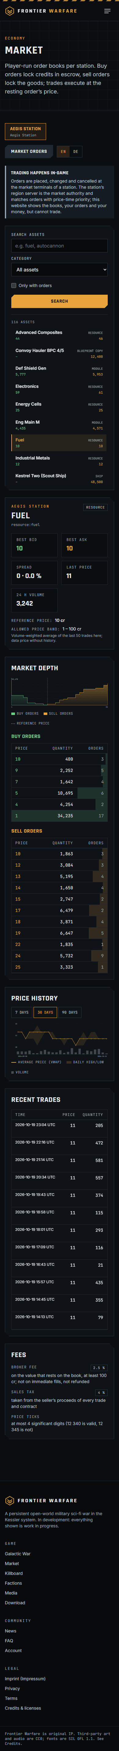Focus the Search Assets input field
Viewport: 119px width, 1751px height.
[60, 245]
